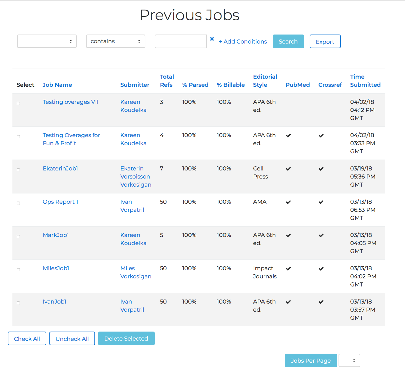Image resolution: width=405 pixels, height=372 pixels.
Task: Tick the Ops Report 1 checkbox
Action: (x=18, y=203)
